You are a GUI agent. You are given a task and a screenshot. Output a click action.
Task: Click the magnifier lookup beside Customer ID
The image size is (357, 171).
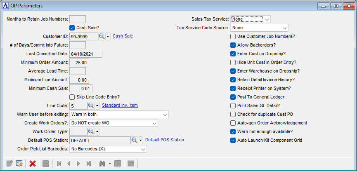[102, 36]
